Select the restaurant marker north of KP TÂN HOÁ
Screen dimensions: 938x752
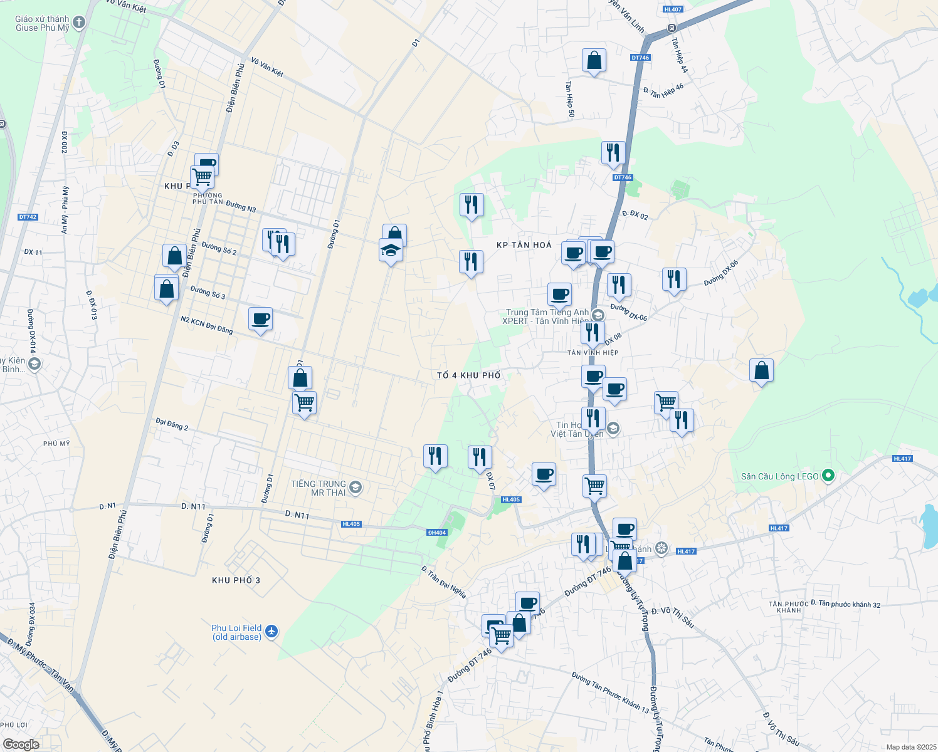pos(472,206)
